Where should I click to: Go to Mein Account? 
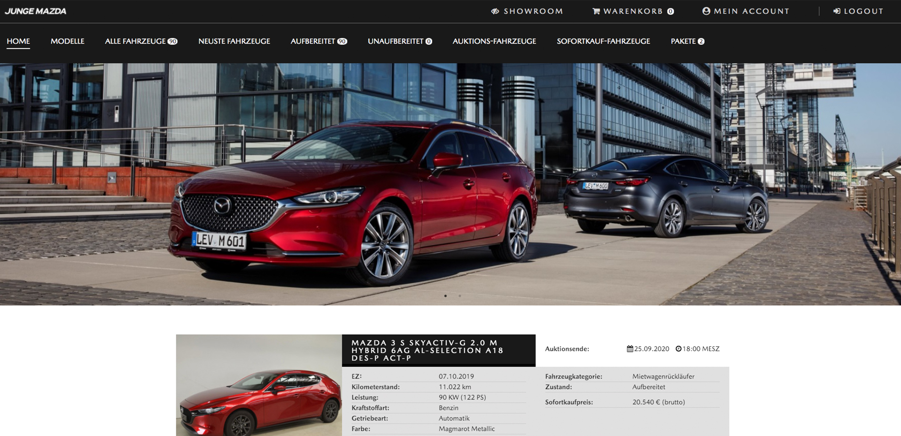click(x=746, y=11)
